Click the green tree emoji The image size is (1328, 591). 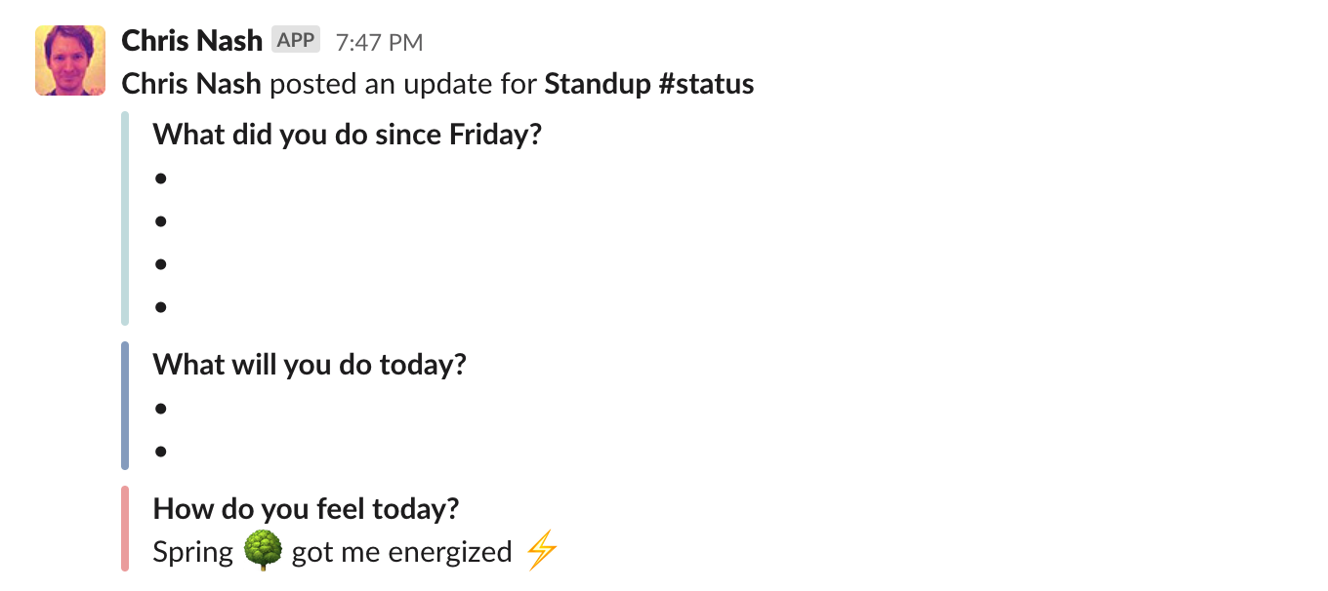(x=263, y=552)
